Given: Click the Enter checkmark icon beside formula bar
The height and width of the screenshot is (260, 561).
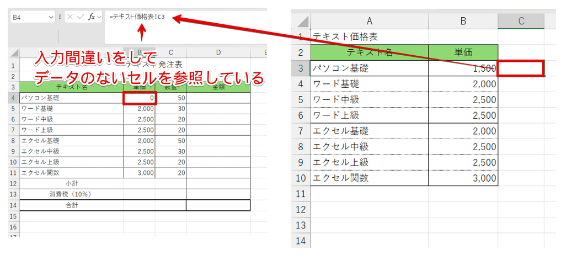Looking at the screenshot, I should [81, 17].
